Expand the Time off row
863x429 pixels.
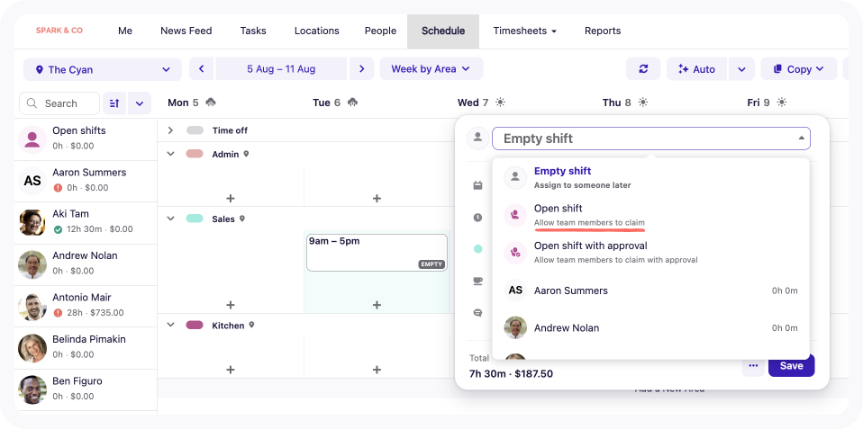pyautogui.click(x=170, y=130)
